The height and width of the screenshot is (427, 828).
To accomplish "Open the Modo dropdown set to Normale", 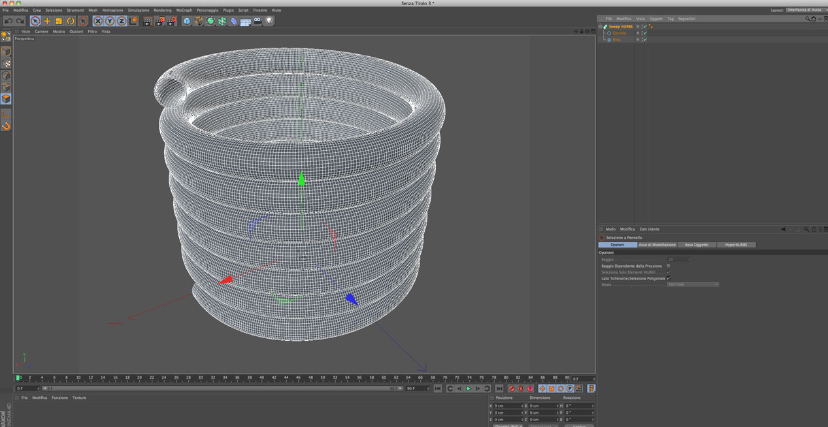I will point(693,285).
